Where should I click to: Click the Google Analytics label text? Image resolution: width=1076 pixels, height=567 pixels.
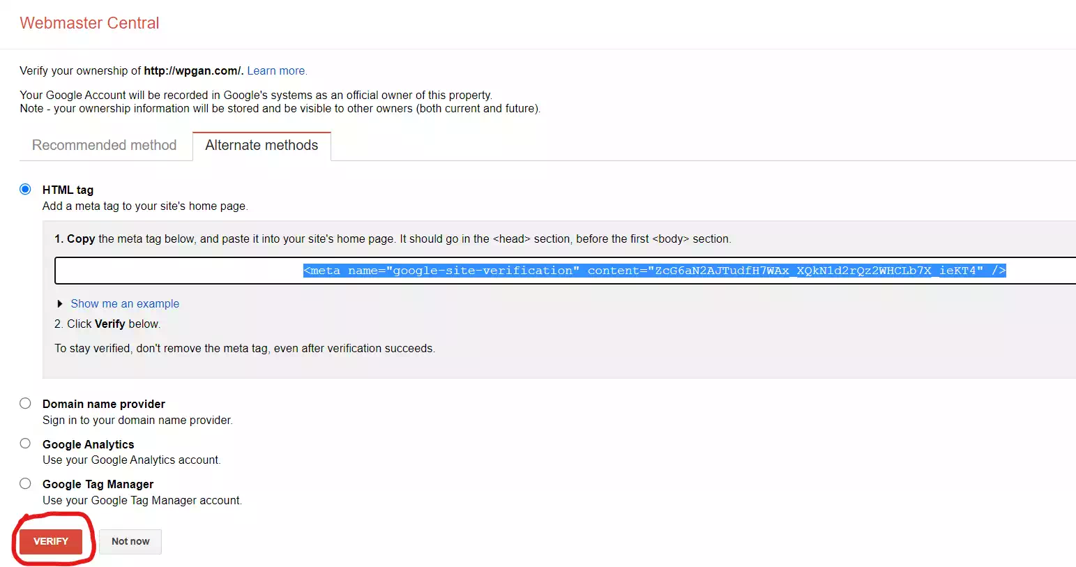point(89,444)
